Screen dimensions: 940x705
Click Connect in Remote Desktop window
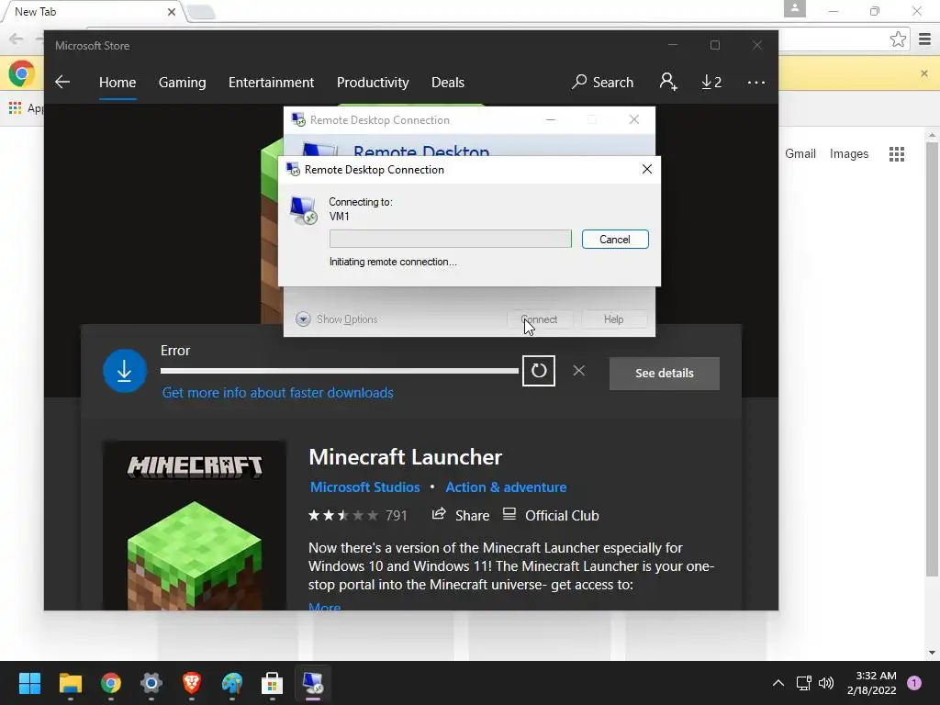tap(540, 319)
